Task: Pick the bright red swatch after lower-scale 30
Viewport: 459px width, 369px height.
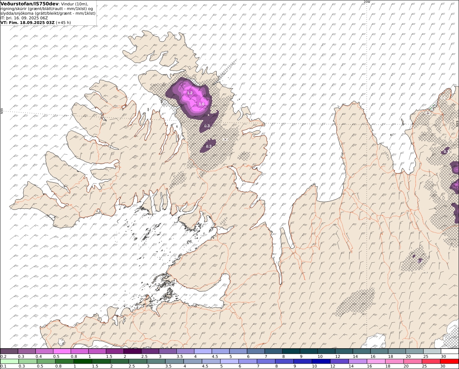Action: point(449,361)
